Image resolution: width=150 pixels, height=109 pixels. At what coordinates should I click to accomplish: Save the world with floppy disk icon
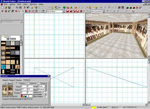point(9,8)
